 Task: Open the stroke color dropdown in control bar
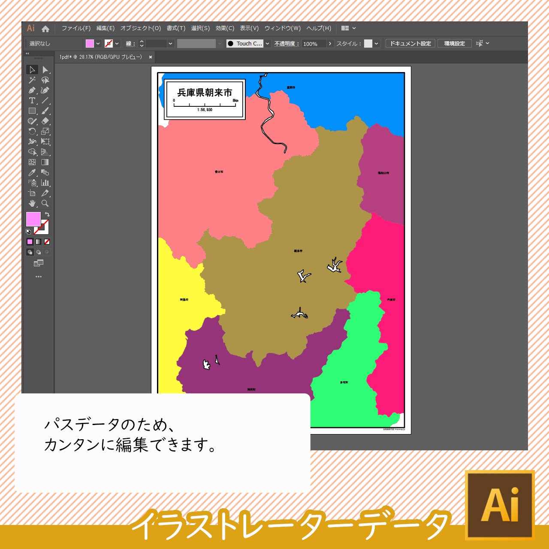click(x=117, y=43)
